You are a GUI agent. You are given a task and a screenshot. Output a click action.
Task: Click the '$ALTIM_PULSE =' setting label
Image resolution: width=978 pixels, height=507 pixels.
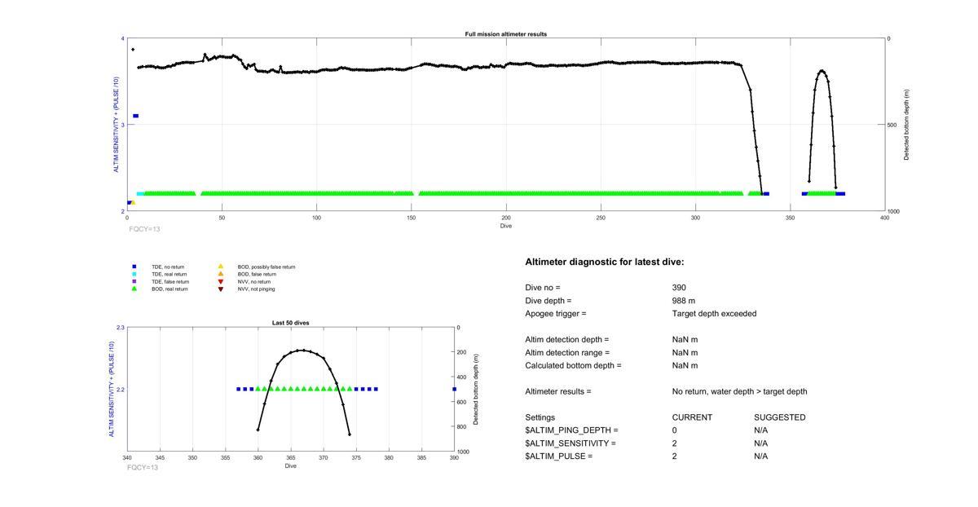(559, 456)
